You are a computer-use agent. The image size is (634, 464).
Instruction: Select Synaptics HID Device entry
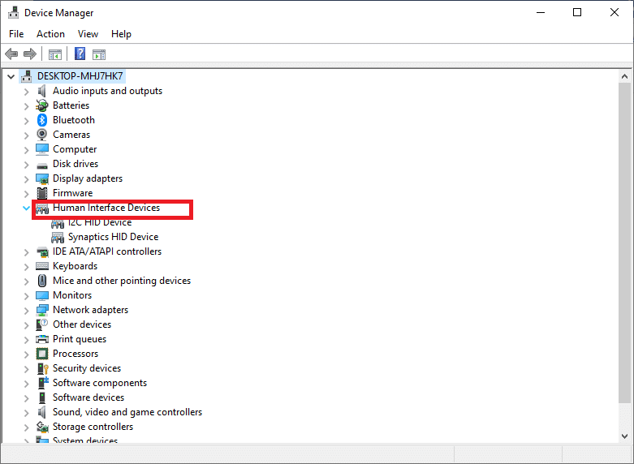(113, 237)
